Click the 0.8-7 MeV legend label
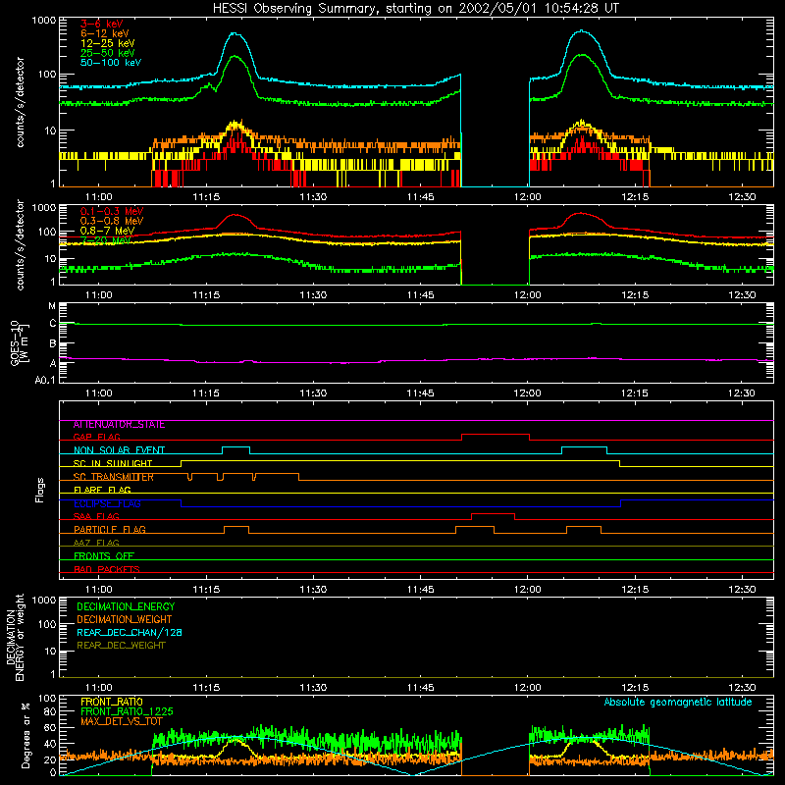Screen dimensions: 785x785 click(x=107, y=231)
